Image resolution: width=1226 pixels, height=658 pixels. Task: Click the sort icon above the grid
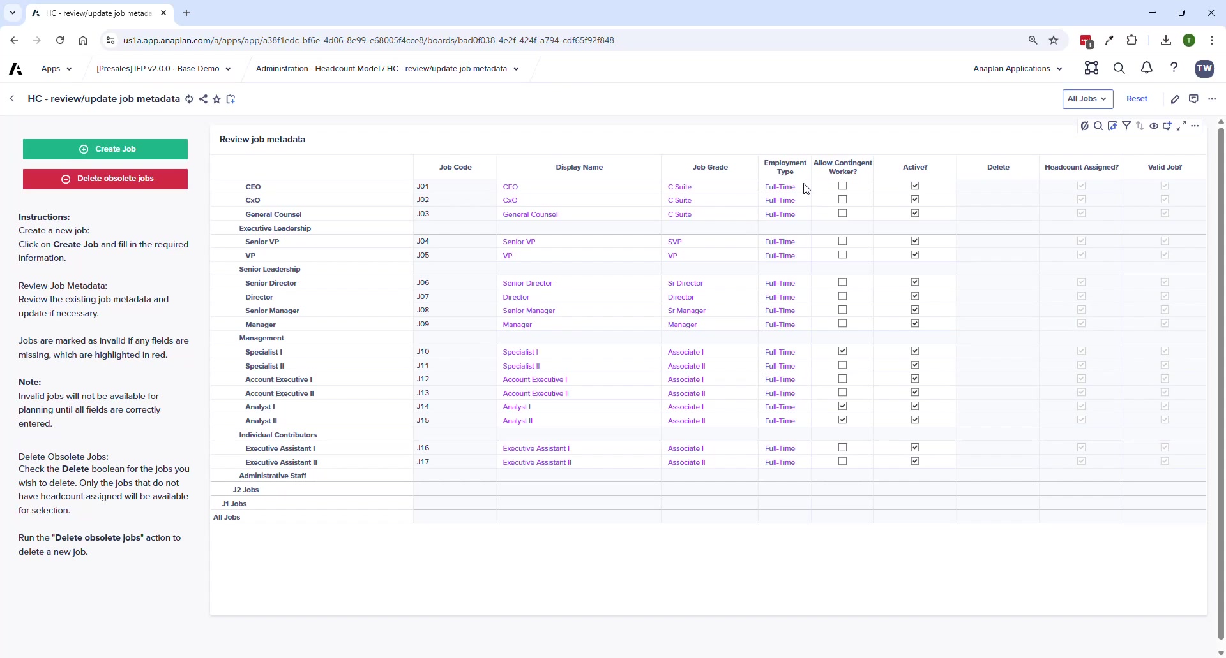point(1140,126)
